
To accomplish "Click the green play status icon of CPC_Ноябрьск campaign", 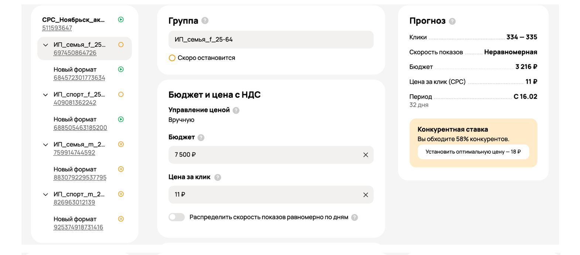I will [x=121, y=20].
